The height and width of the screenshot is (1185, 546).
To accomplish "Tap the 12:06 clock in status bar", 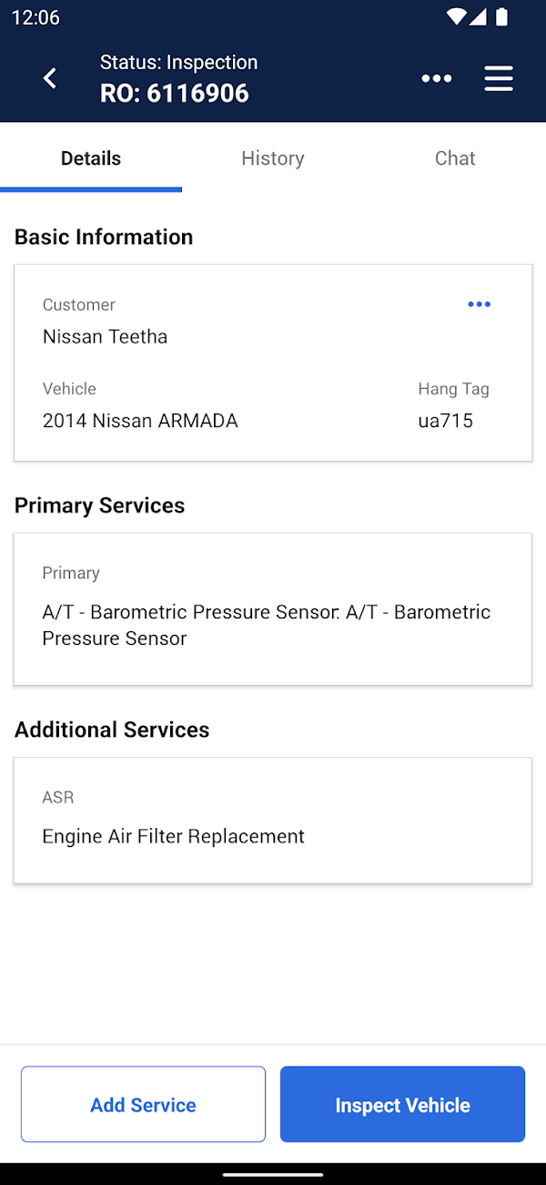I will (35, 17).
